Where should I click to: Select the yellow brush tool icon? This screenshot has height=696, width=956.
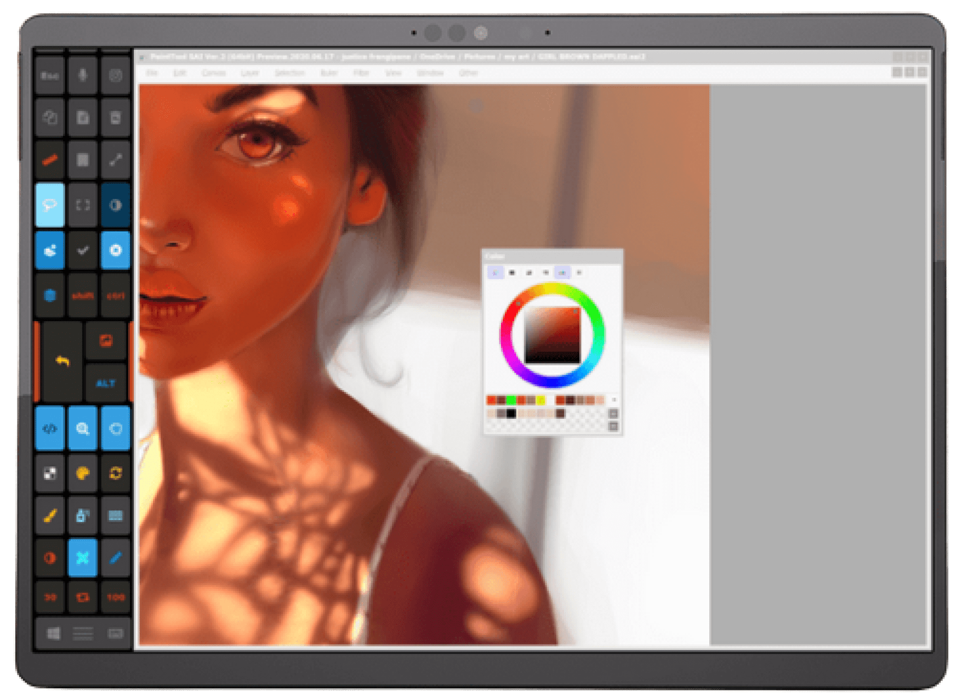50,516
